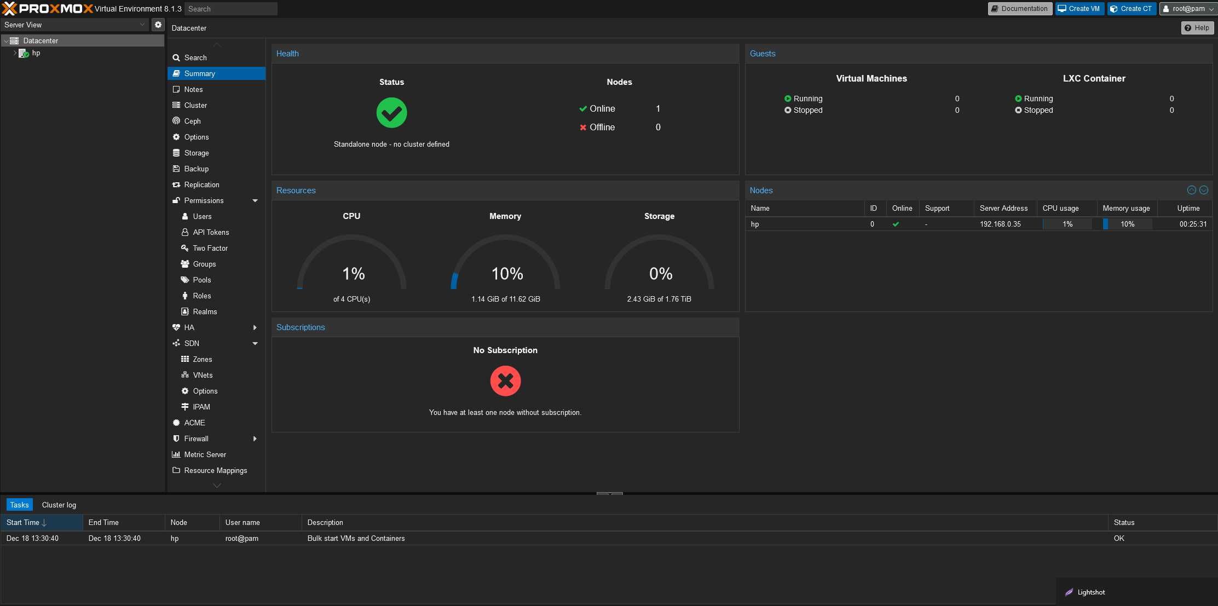
Task: Click the Search magnifier icon in sidebar
Action: point(176,57)
